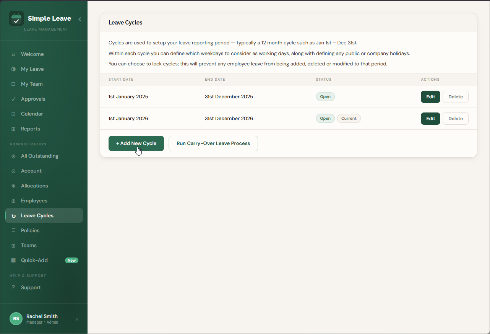
Task: Click the Welcome home icon
Action: 13,54
